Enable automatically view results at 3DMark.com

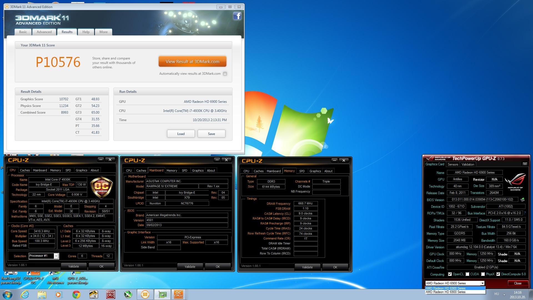pos(225,74)
